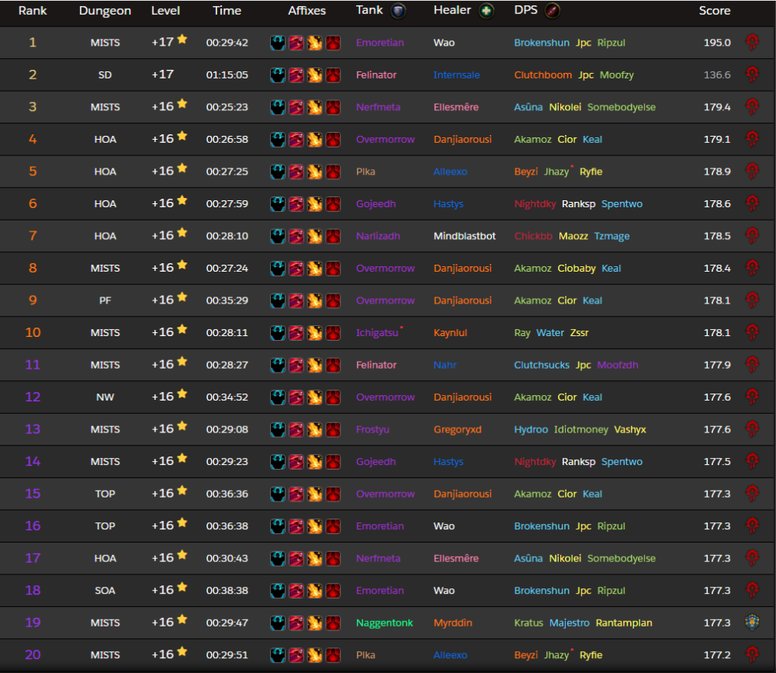776x673 pixels.
Task: Open tank Ichigatsu's profile
Action: 377,333
